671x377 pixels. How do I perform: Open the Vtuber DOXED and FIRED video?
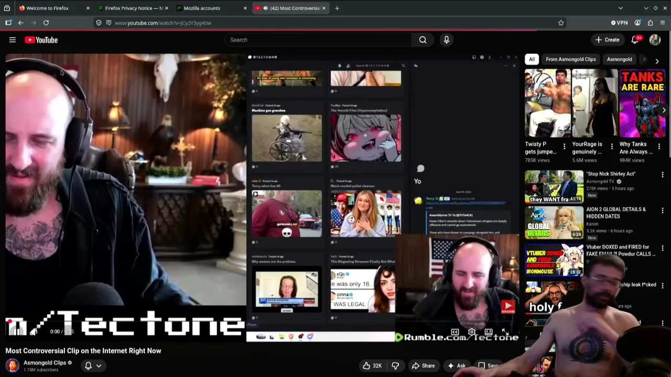pyautogui.click(x=621, y=250)
